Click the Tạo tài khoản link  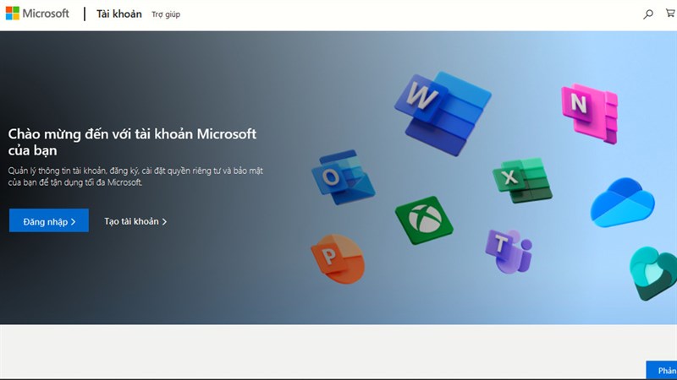tap(135, 221)
